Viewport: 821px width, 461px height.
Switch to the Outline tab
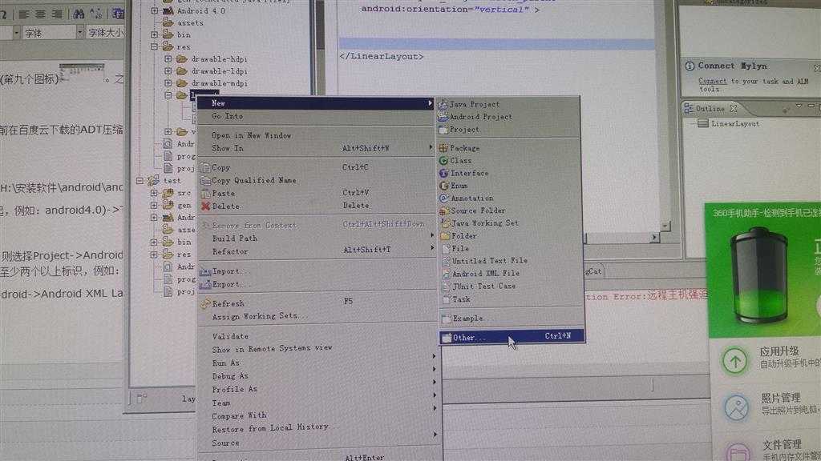(x=710, y=109)
